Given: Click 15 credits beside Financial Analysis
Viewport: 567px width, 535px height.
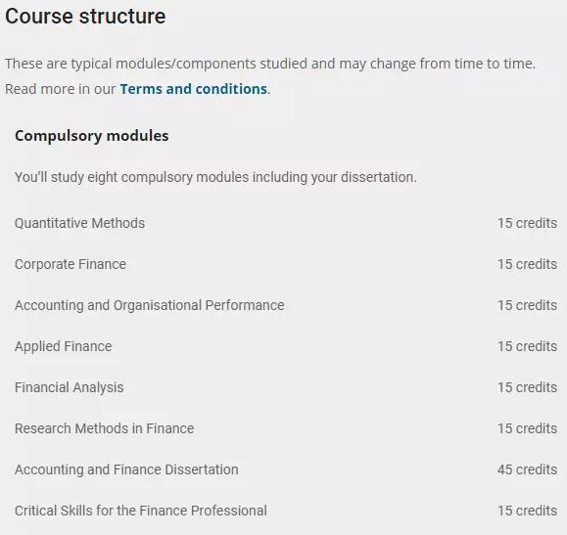Looking at the screenshot, I should 527,387.
